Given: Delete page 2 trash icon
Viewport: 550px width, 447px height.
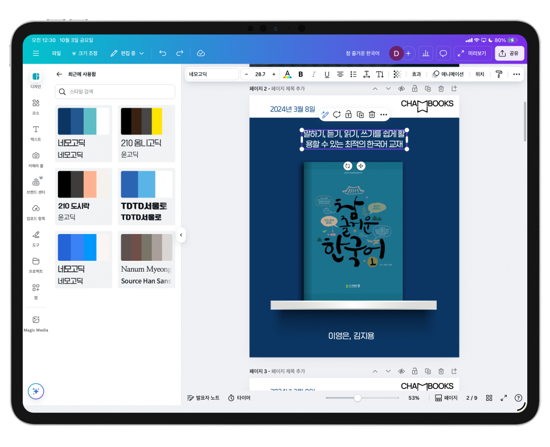Looking at the screenshot, I should point(441,89).
